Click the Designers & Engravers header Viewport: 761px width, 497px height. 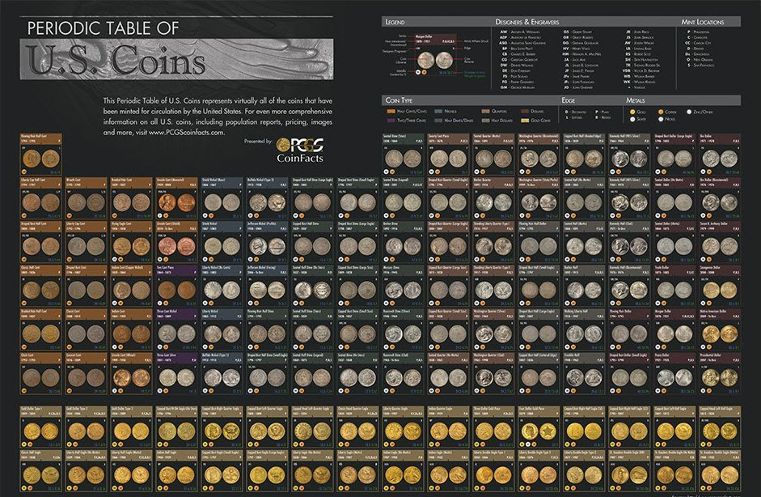tap(526, 22)
